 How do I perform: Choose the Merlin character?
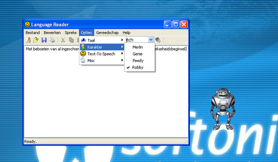point(139,47)
